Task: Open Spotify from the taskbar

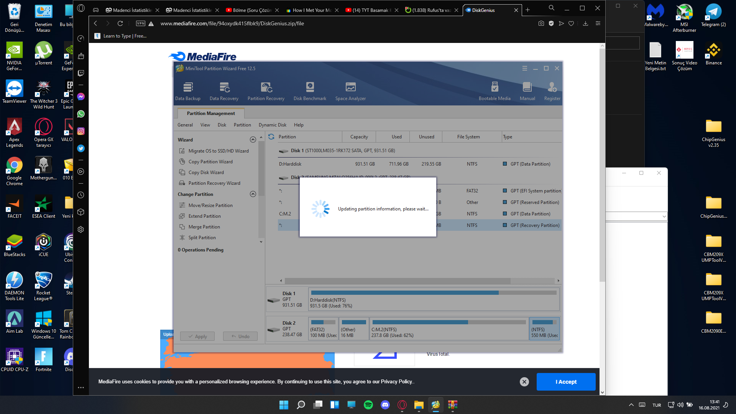Action: point(368,405)
